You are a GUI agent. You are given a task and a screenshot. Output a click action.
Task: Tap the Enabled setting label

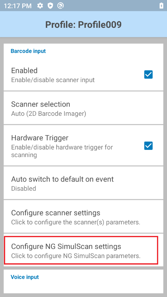25,71
